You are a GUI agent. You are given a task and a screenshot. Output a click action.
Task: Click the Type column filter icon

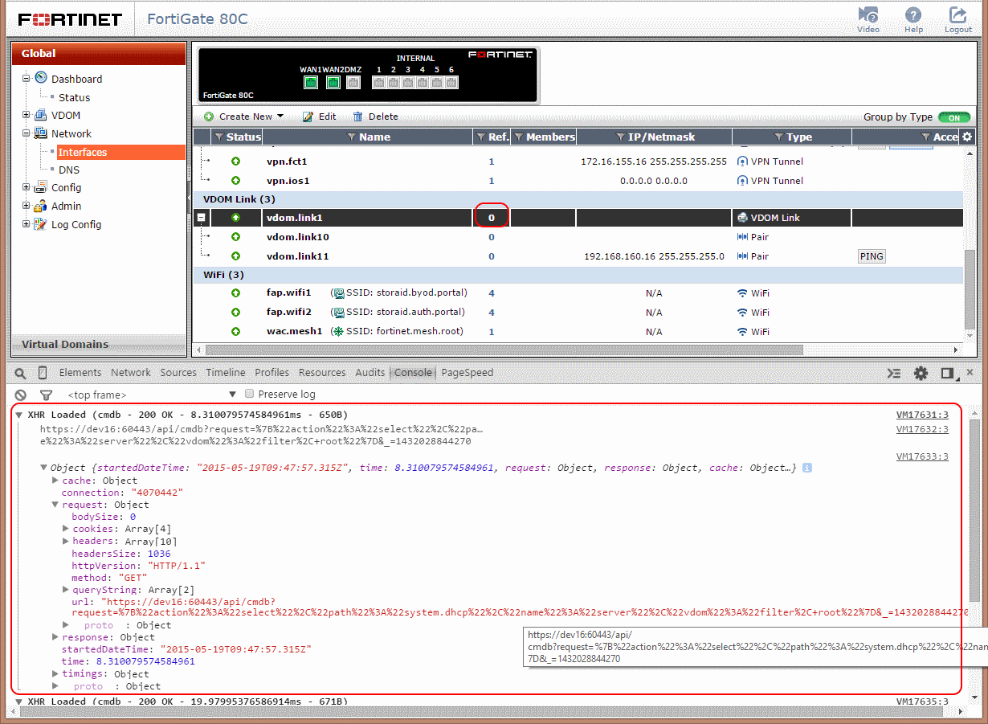pyautogui.click(x=781, y=137)
